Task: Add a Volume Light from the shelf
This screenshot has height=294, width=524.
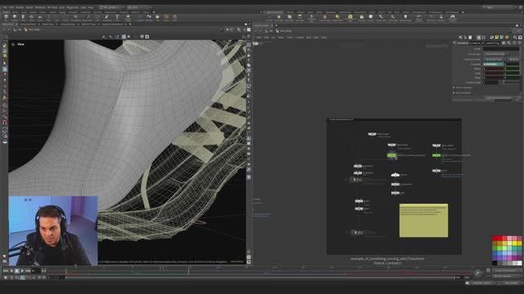Action: pyautogui.click(x=324, y=18)
